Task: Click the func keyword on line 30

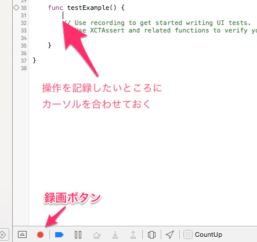Action: (56, 8)
